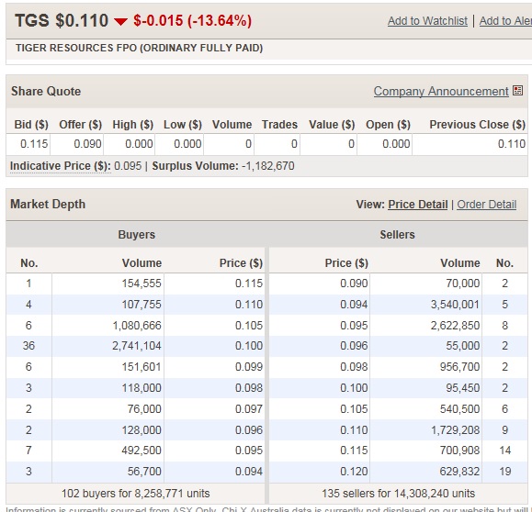
Task: Select seller volume 70,000
Action: pos(463,284)
